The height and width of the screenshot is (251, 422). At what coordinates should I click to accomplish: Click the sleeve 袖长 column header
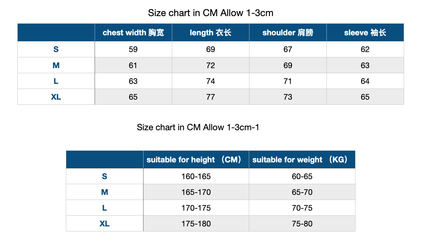point(365,32)
